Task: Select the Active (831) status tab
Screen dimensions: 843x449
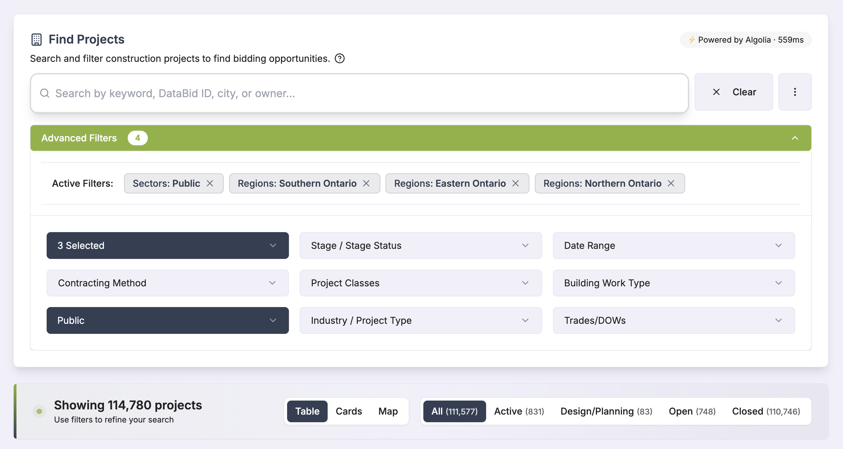Action: pyautogui.click(x=519, y=412)
